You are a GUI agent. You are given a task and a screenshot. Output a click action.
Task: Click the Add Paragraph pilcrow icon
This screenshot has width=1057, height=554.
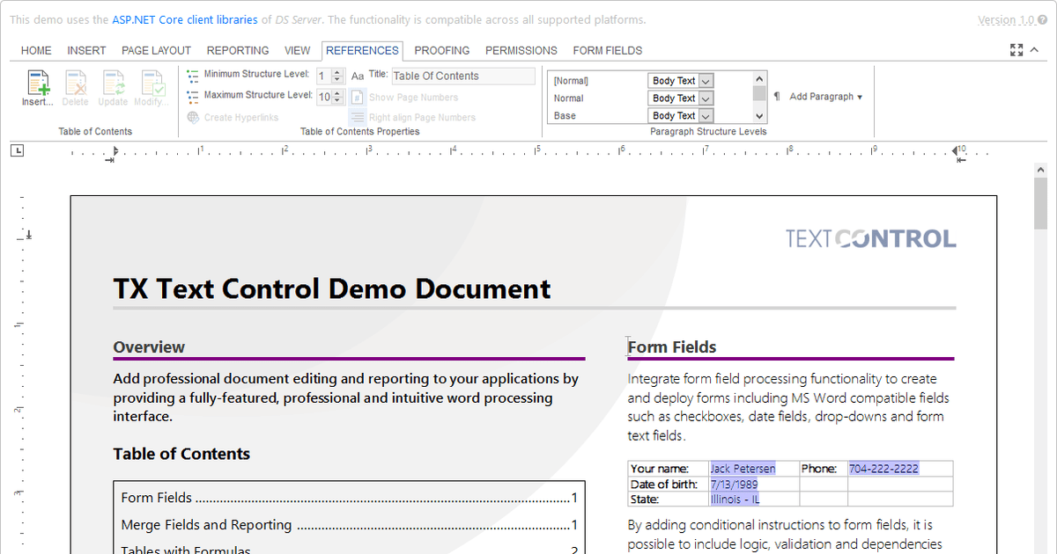776,97
